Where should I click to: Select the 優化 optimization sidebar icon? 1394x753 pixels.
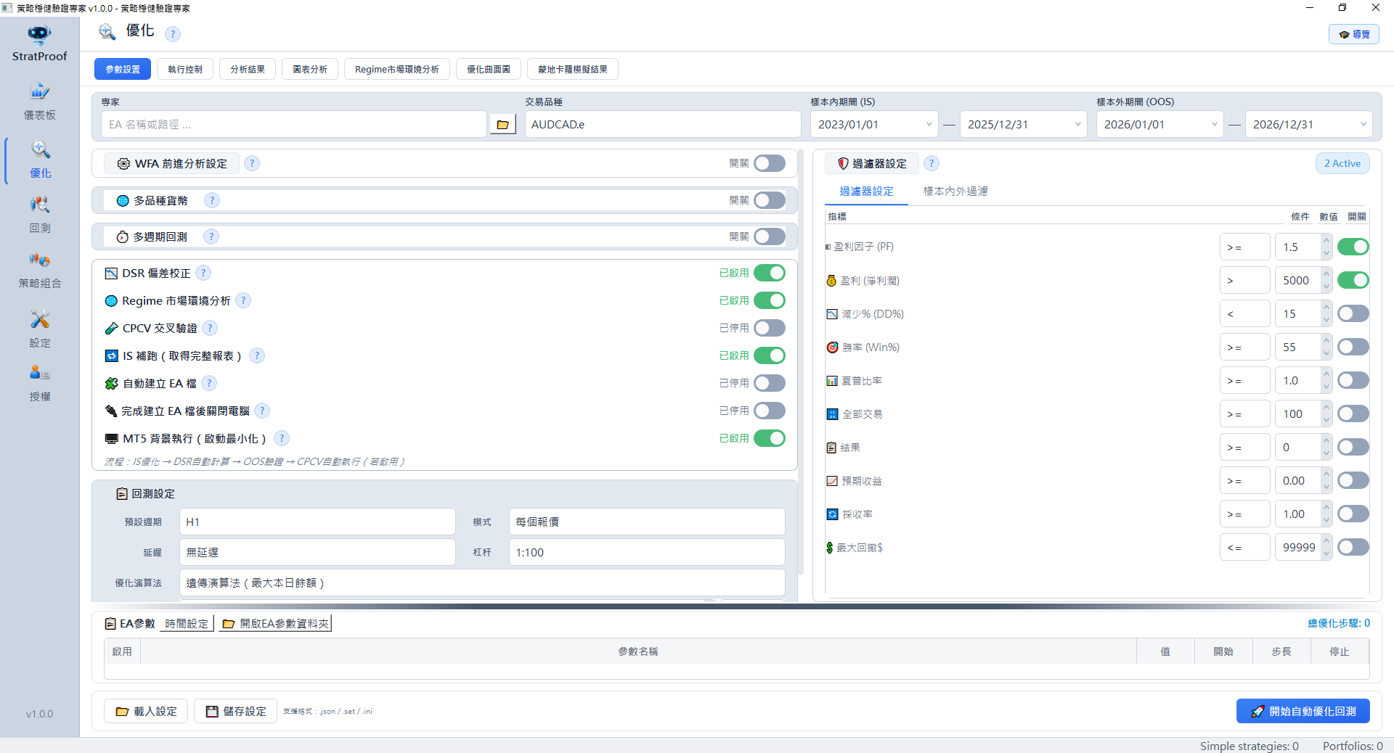pos(40,149)
